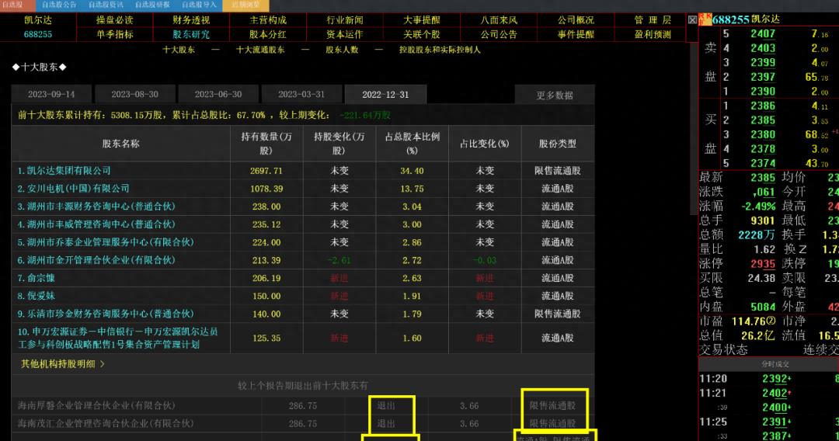Select the 2023-09-14 report date tab
The width and height of the screenshot is (839, 441).
(51, 95)
